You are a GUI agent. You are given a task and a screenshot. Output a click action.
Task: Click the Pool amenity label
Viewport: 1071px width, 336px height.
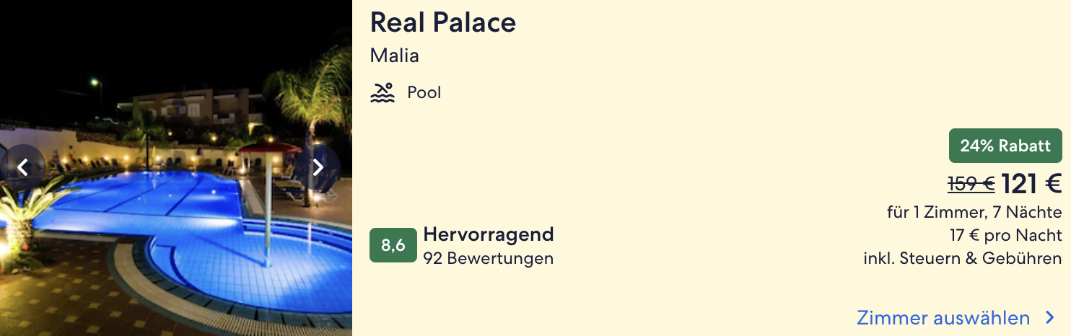point(424,93)
